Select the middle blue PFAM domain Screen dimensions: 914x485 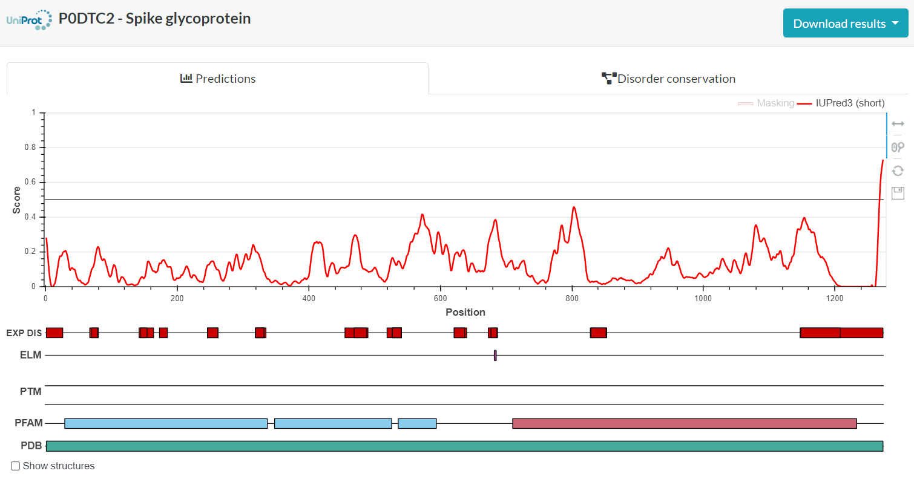click(333, 423)
